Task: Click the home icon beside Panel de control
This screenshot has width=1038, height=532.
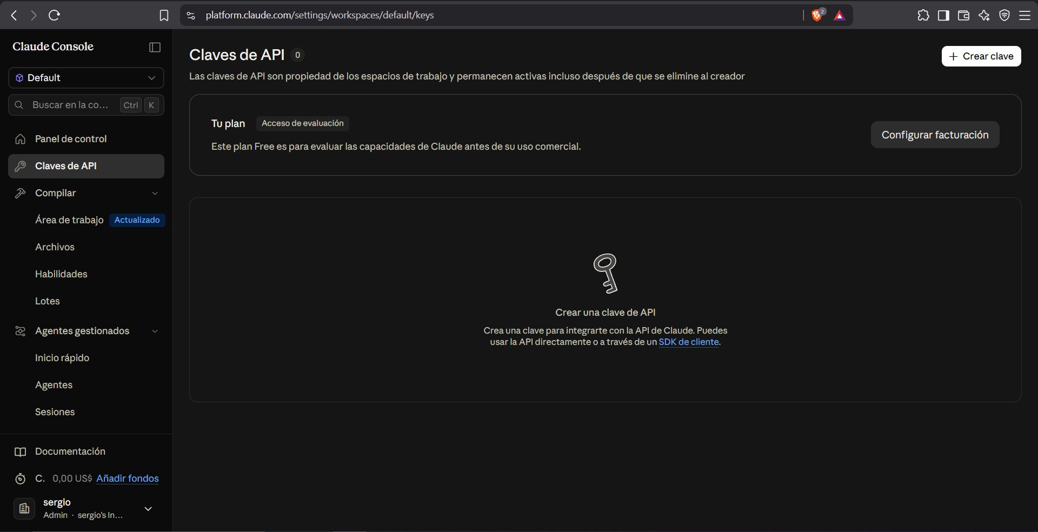Action: point(21,139)
